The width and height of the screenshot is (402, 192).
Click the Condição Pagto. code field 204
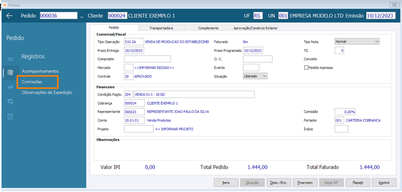(129, 94)
